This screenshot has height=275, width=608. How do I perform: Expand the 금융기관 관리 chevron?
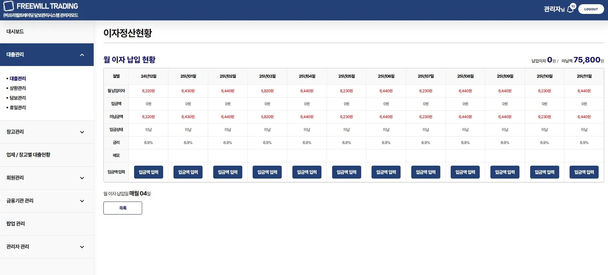82,201
